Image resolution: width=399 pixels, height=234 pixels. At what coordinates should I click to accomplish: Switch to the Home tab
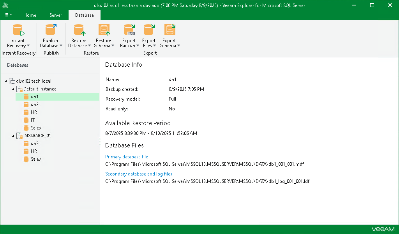click(x=30, y=15)
